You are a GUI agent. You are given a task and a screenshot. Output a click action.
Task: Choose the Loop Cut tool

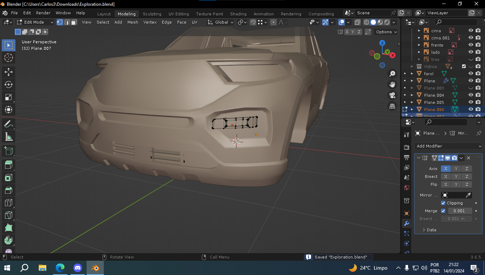click(x=9, y=203)
